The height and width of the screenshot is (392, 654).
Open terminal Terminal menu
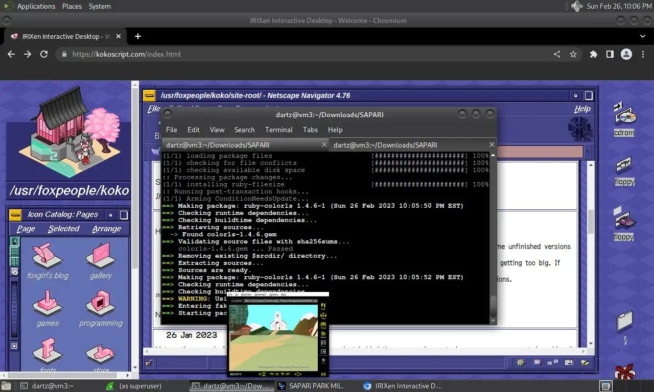tap(278, 130)
